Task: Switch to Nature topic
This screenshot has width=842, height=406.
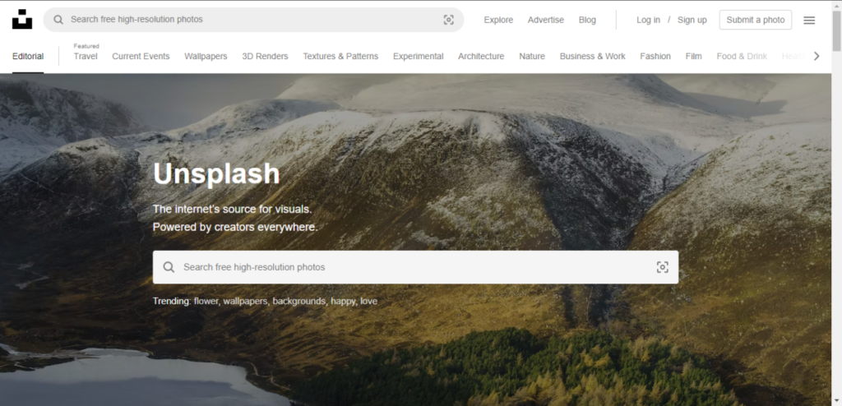Action: [532, 57]
